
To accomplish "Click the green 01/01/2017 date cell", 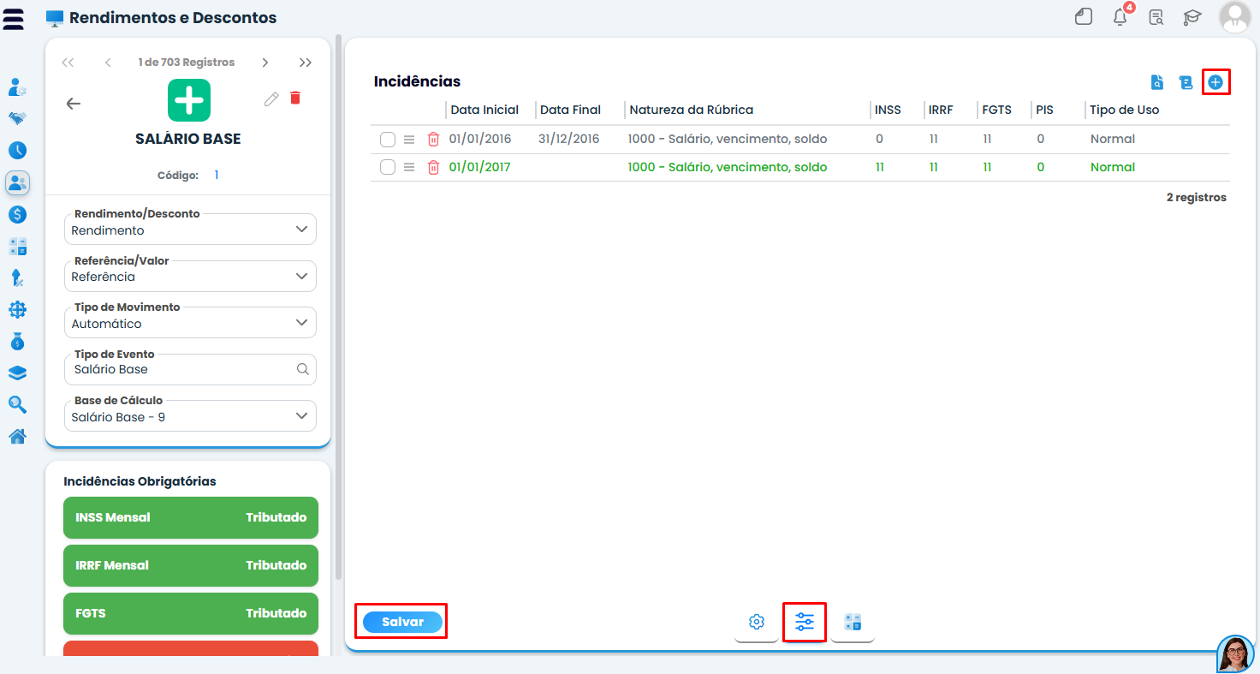I will (x=479, y=167).
